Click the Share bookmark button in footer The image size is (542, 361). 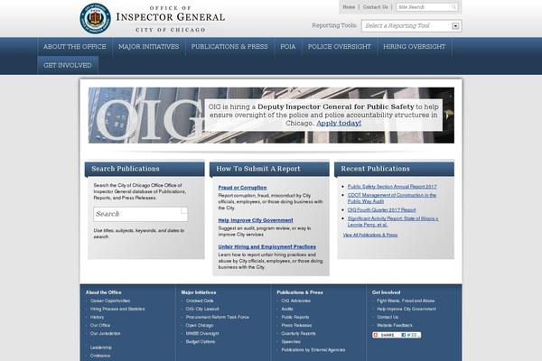click(397, 335)
